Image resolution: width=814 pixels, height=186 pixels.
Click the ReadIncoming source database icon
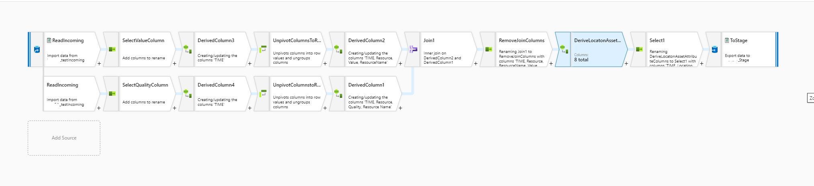click(x=37, y=49)
